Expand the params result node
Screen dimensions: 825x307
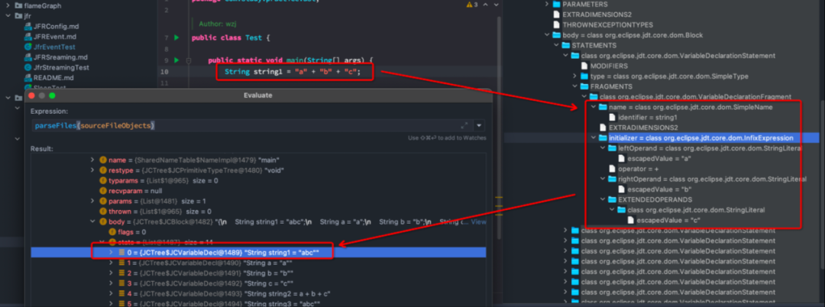92,202
